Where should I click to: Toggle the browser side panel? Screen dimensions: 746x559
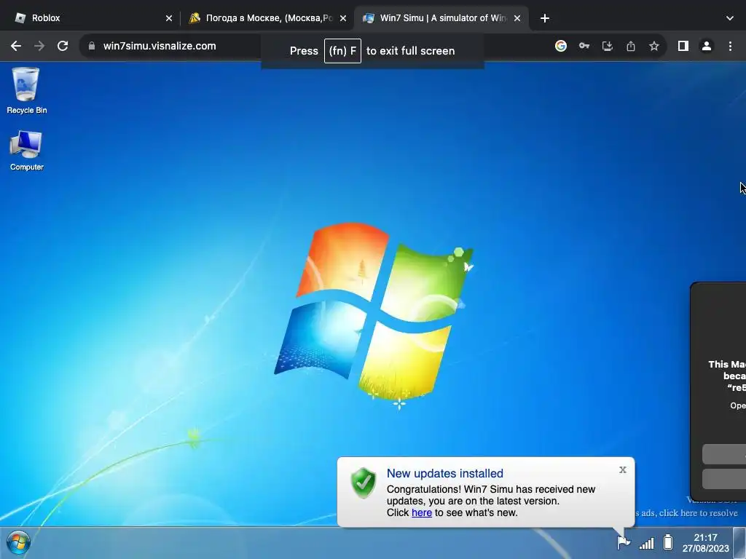click(x=683, y=46)
